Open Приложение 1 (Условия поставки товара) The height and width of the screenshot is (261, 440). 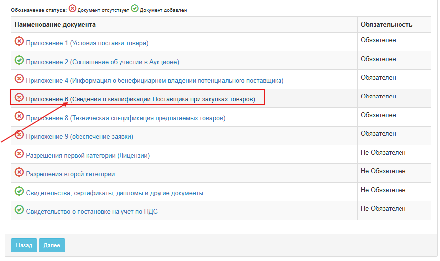87,43
